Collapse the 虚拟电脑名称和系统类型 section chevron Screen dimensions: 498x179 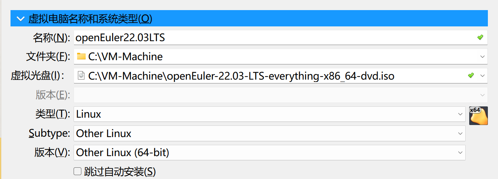coord(19,18)
